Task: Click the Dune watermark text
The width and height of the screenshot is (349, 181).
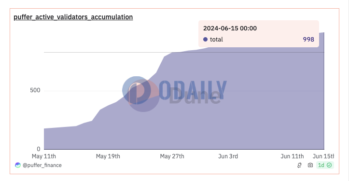Action: coord(195,97)
